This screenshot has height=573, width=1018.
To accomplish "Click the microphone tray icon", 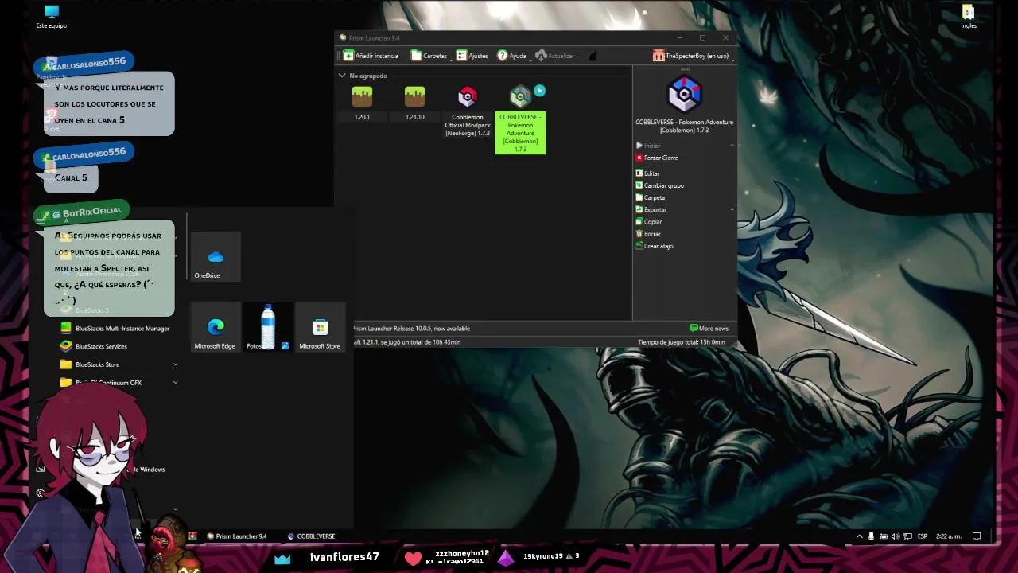I will coord(871,536).
